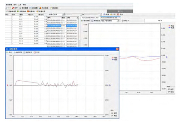The height and width of the screenshot is (123, 180).
Task: Open the time filter dropdown
Action: 63,14
